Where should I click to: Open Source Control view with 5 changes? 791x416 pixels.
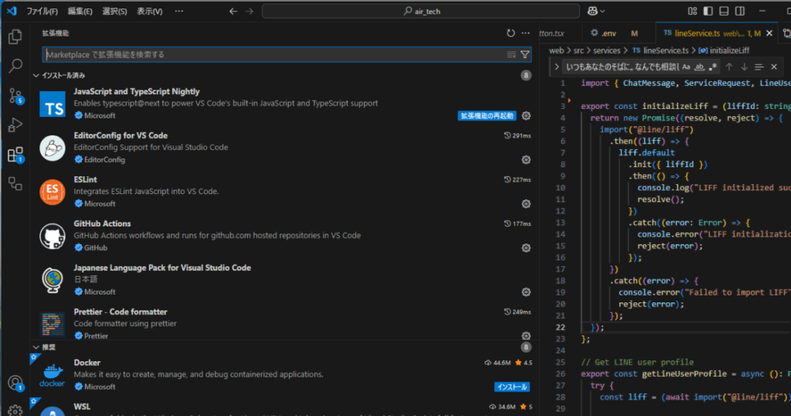tap(15, 95)
